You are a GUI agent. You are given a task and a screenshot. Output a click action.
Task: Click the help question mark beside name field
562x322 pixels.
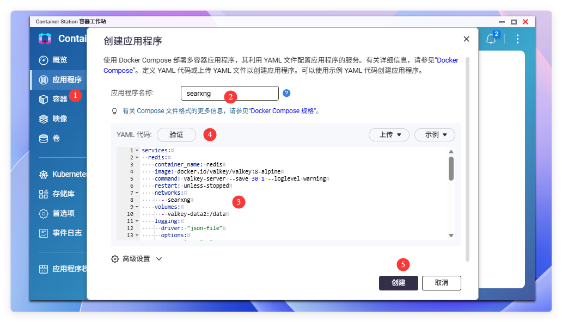click(x=286, y=93)
